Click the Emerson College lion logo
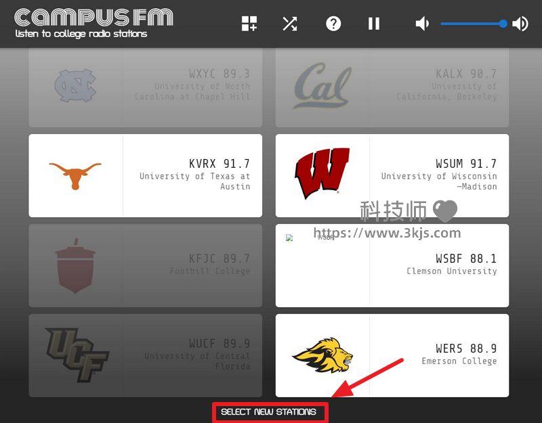This screenshot has height=423, width=542. coord(322,355)
